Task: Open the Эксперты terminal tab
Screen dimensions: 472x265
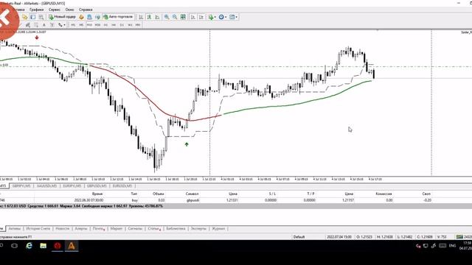Action: [x=198, y=229]
